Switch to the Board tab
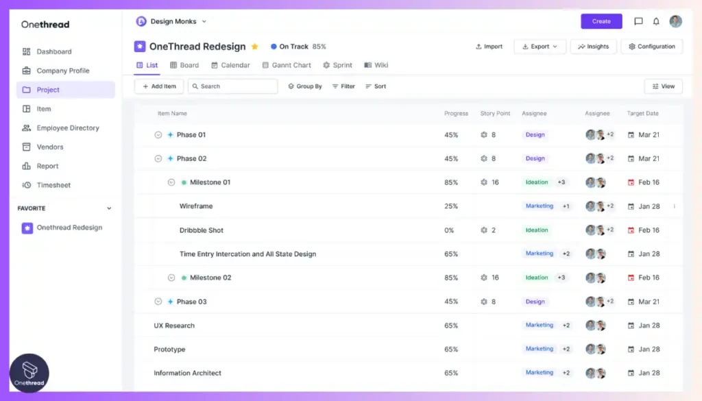Viewport: 702px width, 401px height. point(184,65)
